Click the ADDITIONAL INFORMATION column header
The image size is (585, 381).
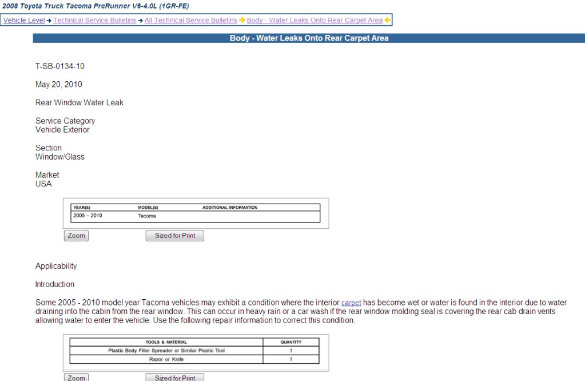(x=230, y=208)
